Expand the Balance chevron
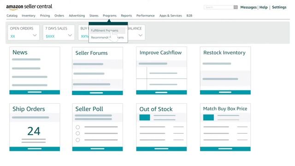295x166 pixels. (x=140, y=35)
